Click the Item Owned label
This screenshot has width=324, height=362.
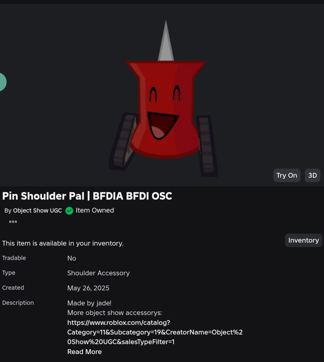click(x=95, y=210)
